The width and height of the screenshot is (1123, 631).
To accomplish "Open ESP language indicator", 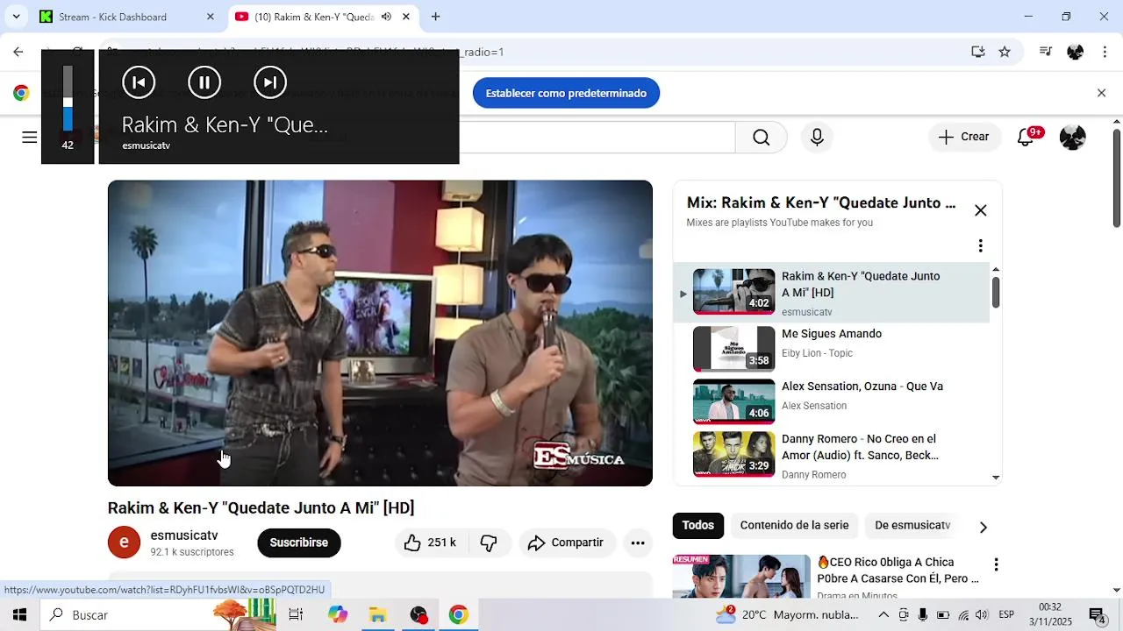I will coord(1006,614).
